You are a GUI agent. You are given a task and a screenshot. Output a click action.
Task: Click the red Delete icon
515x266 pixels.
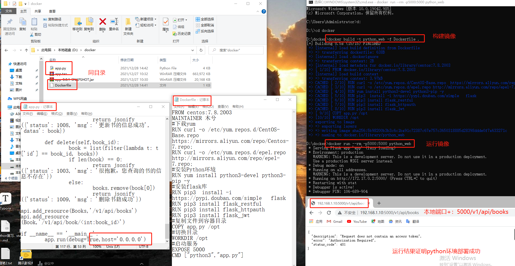tap(103, 21)
